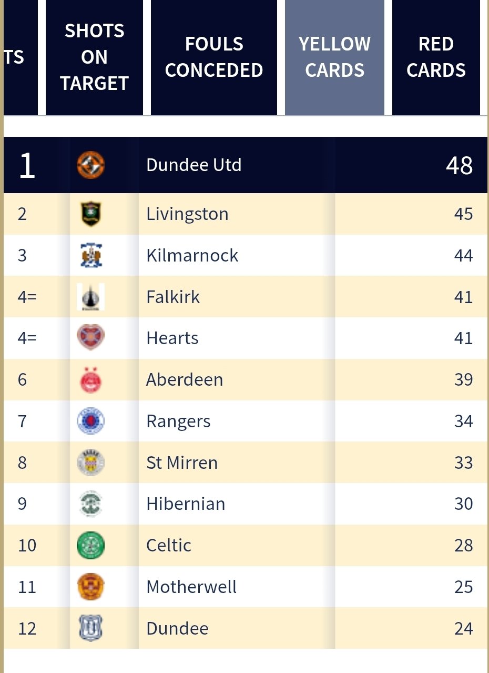Click the Hearts club crest
The image size is (489, 673).
pos(90,338)
